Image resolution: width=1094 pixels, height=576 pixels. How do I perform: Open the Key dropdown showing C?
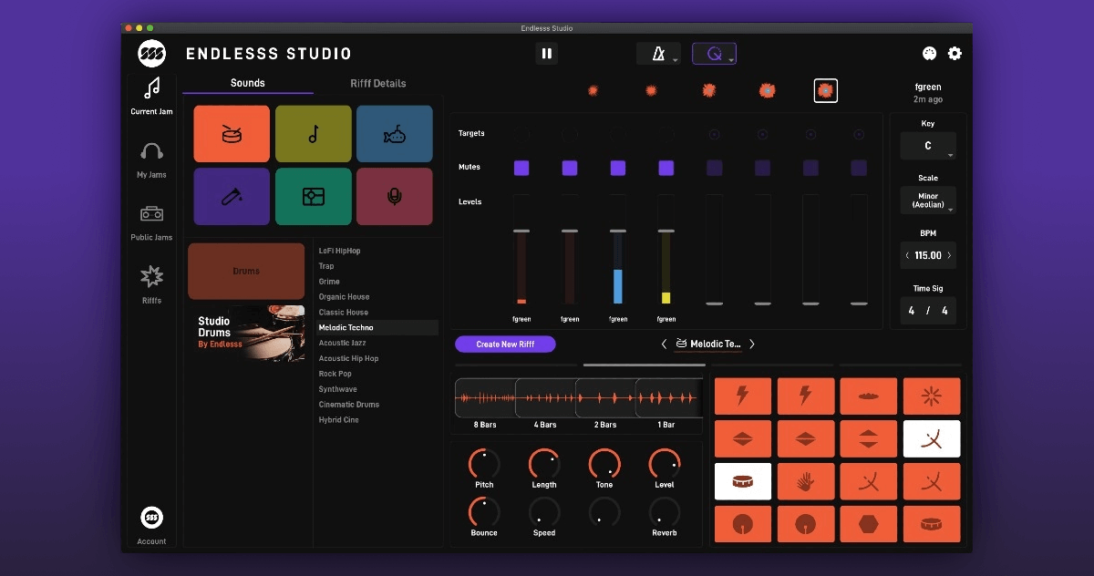point(928,146)
